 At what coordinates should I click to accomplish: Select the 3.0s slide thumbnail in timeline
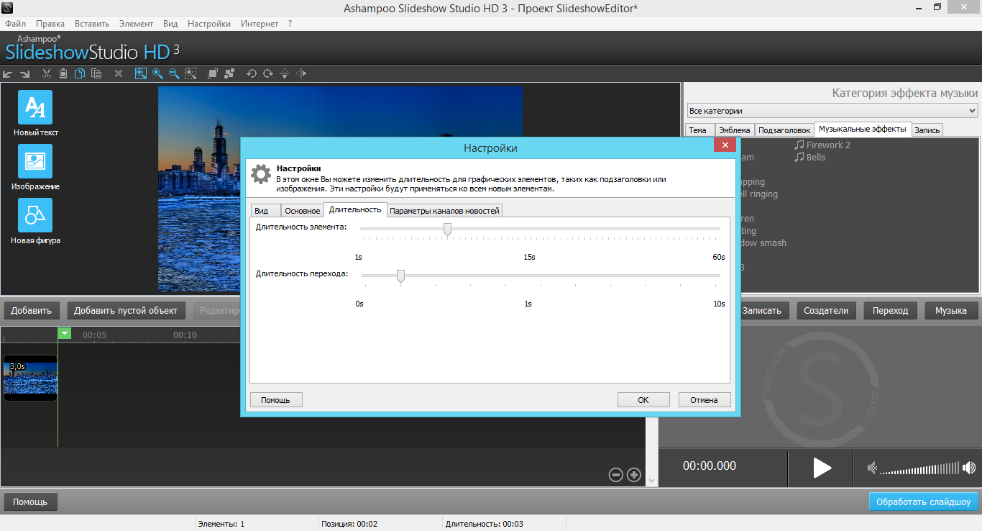30,378
